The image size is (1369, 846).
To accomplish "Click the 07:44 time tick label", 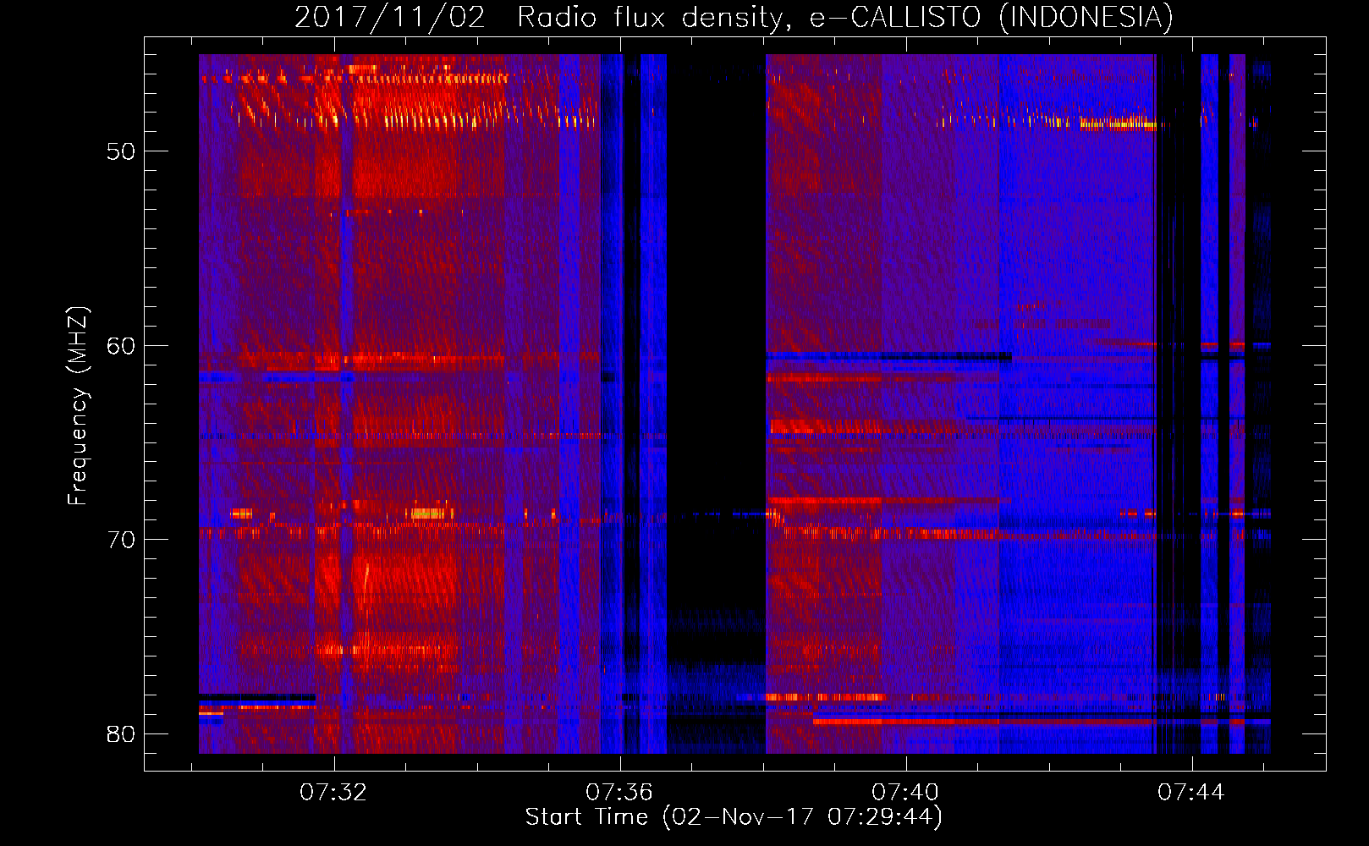I will click(x=1191, y=792).
